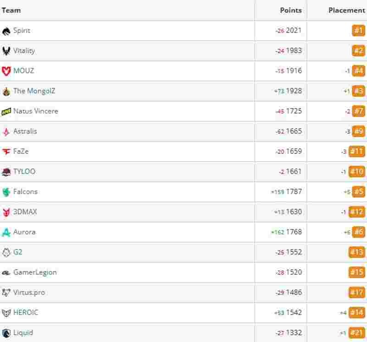Click the Natus Vincere yellow logo

[x=6, y=112]
